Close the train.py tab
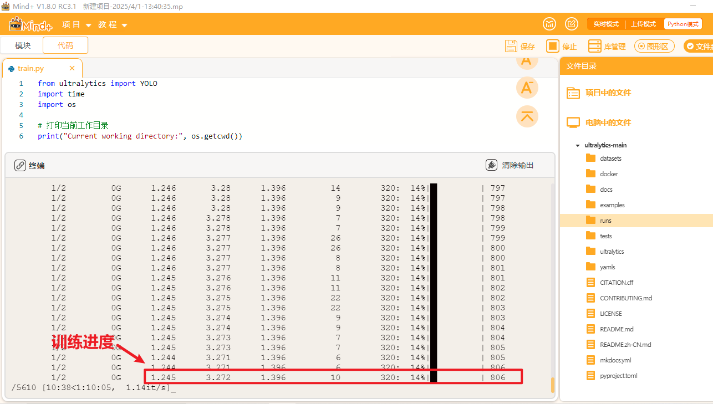The width and height of the screenshot is (713, 404). pos(72,68)
